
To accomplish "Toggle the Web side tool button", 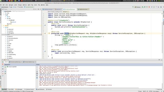I will [1, 77].
